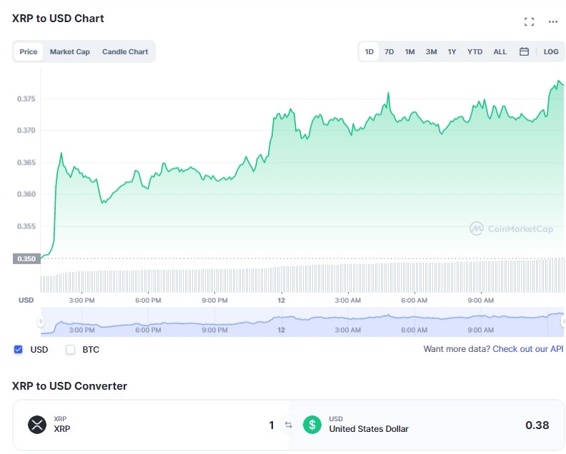Select the ALL time range
566x454 pixels.
pos(500,51)
